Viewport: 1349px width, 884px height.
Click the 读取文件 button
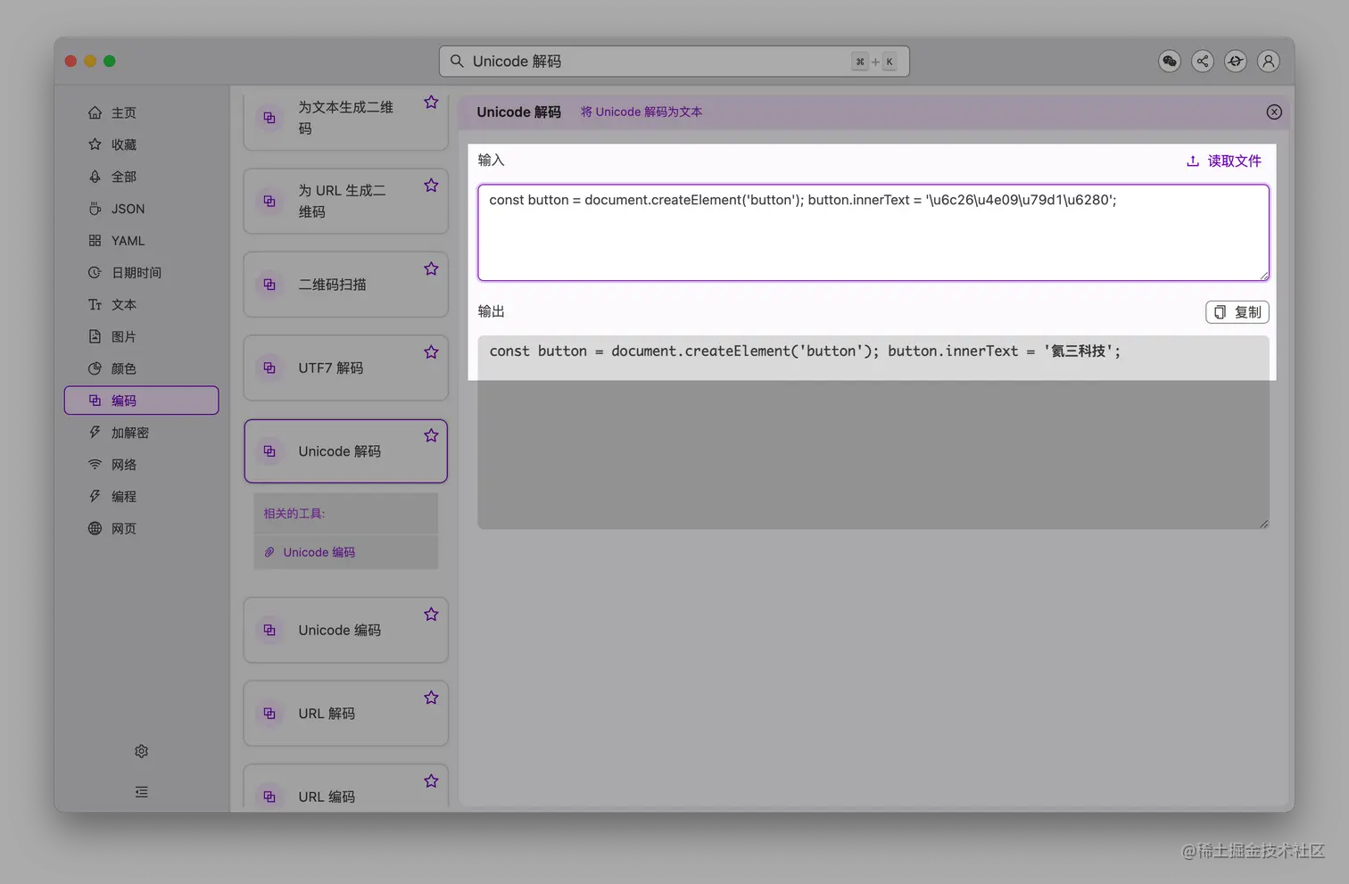1223,161
